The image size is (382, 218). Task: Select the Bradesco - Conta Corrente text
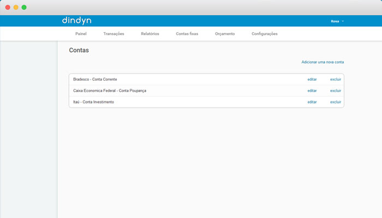[95, 80]
